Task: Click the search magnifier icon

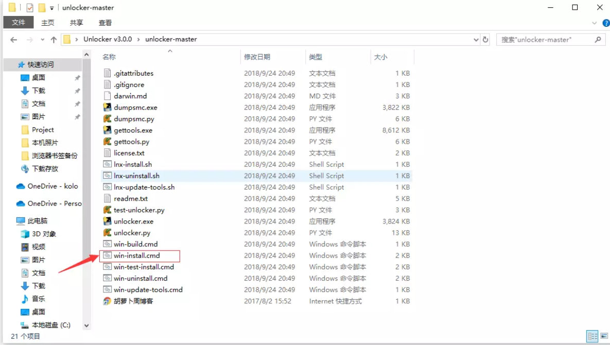Action: 598,39
